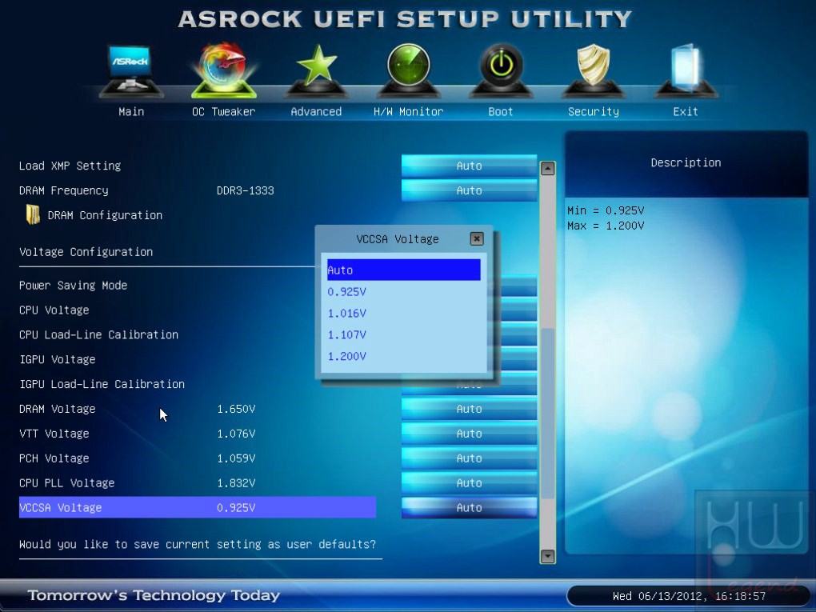Viewport: 816px width, 612px height.
Task: Switch to the OC Tweaker tab label
Action: tap(224, 111)
